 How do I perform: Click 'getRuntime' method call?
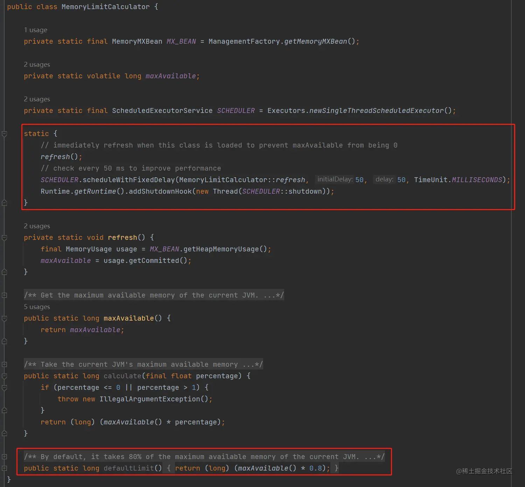click(x=95, y=192)
